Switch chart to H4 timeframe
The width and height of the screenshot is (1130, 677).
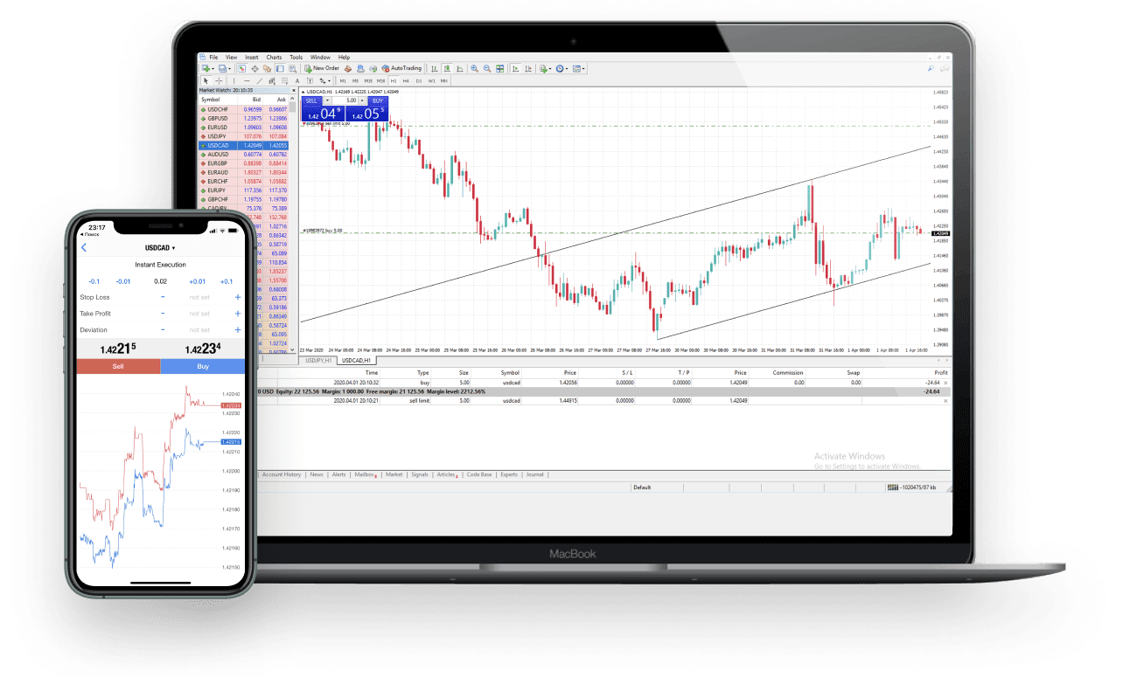(x=406, y=81)
